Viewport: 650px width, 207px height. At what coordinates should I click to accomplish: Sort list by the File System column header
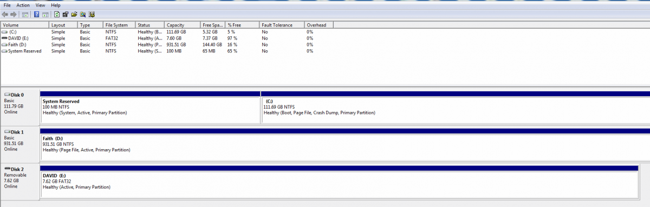coord(119,25)
